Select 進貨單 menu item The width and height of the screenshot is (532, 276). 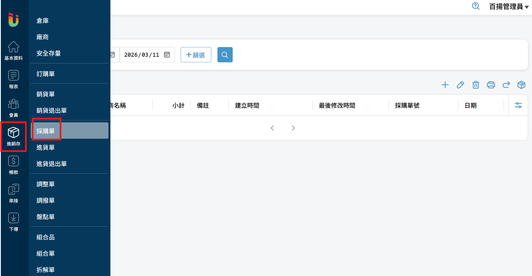point(45,147)
